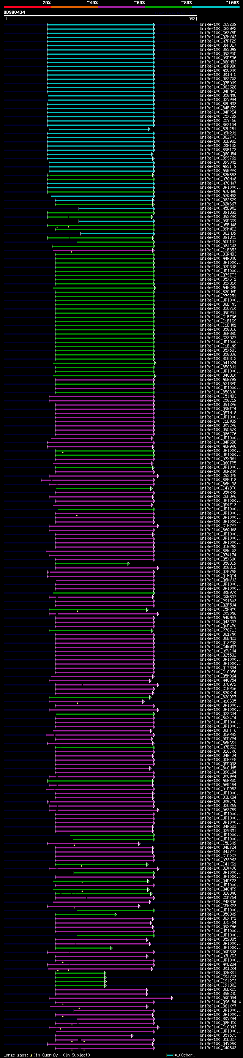Select hit label UniRef100_O82629
Viewport: 243px width, 1058px height.
click(218, 200)
